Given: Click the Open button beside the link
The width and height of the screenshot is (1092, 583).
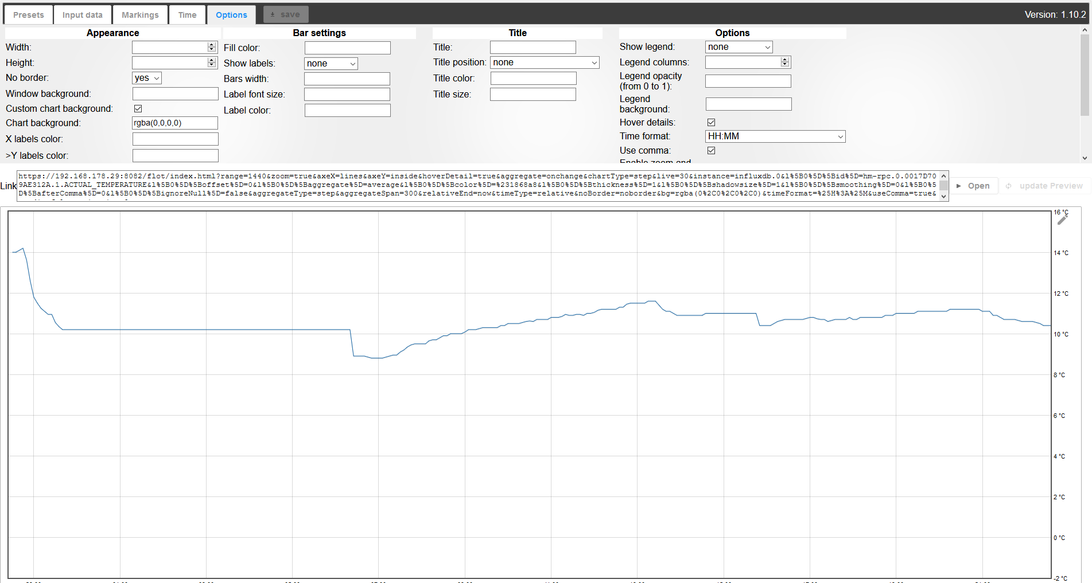Looking at the screenshot, I should pos(973,186).
